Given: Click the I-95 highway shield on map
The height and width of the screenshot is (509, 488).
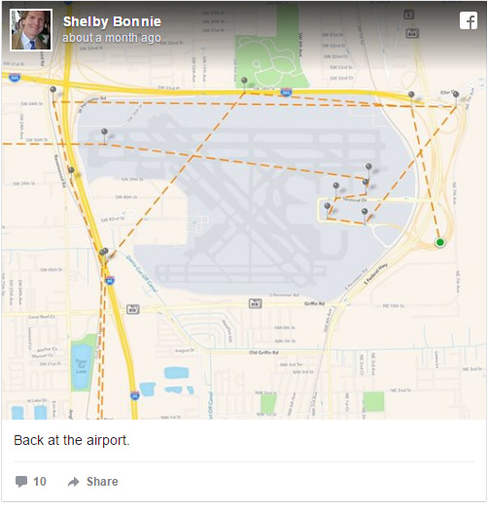Looking at the screenshot, I should 110,281.
